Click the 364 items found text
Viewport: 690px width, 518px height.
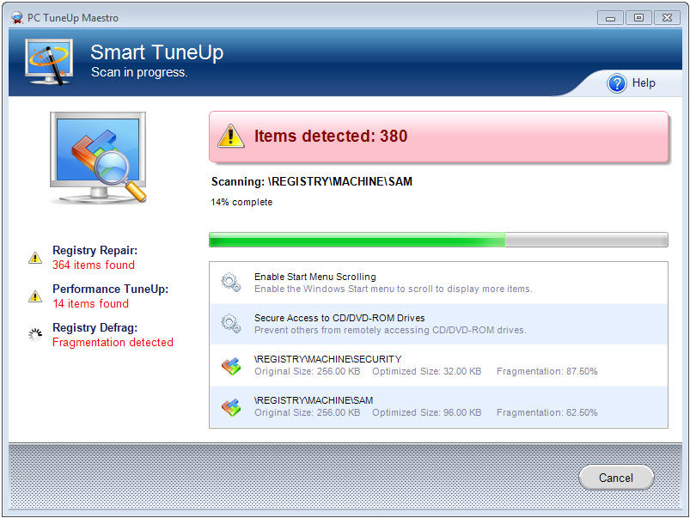(x=94, y=265)
